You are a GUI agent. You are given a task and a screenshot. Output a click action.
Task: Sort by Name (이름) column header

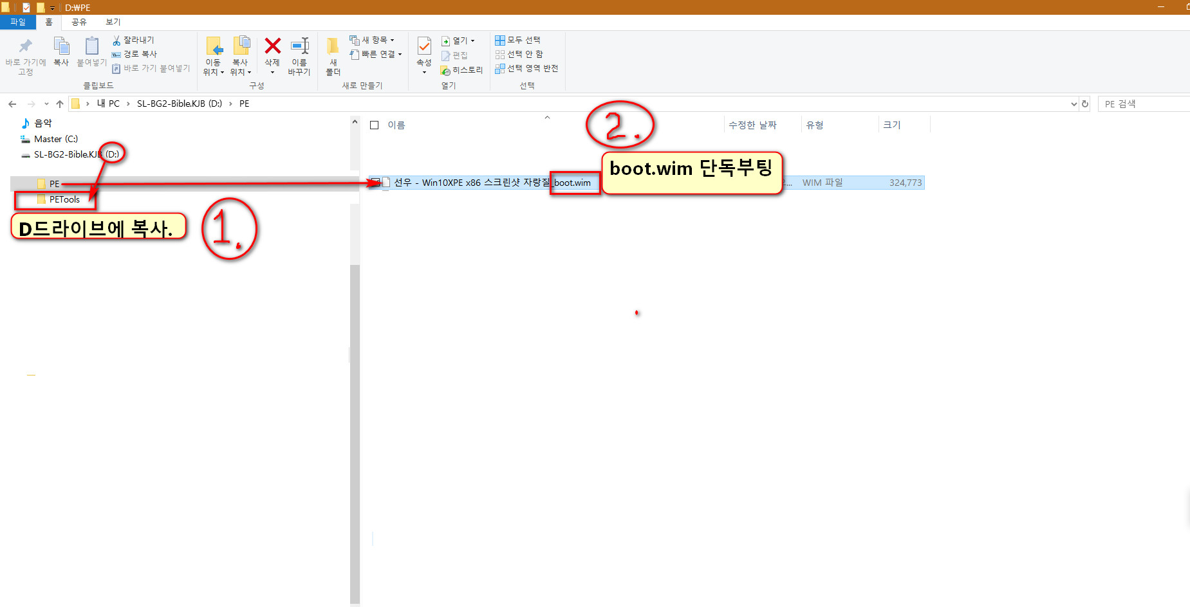pyautogui.click(x=396, y=125)
